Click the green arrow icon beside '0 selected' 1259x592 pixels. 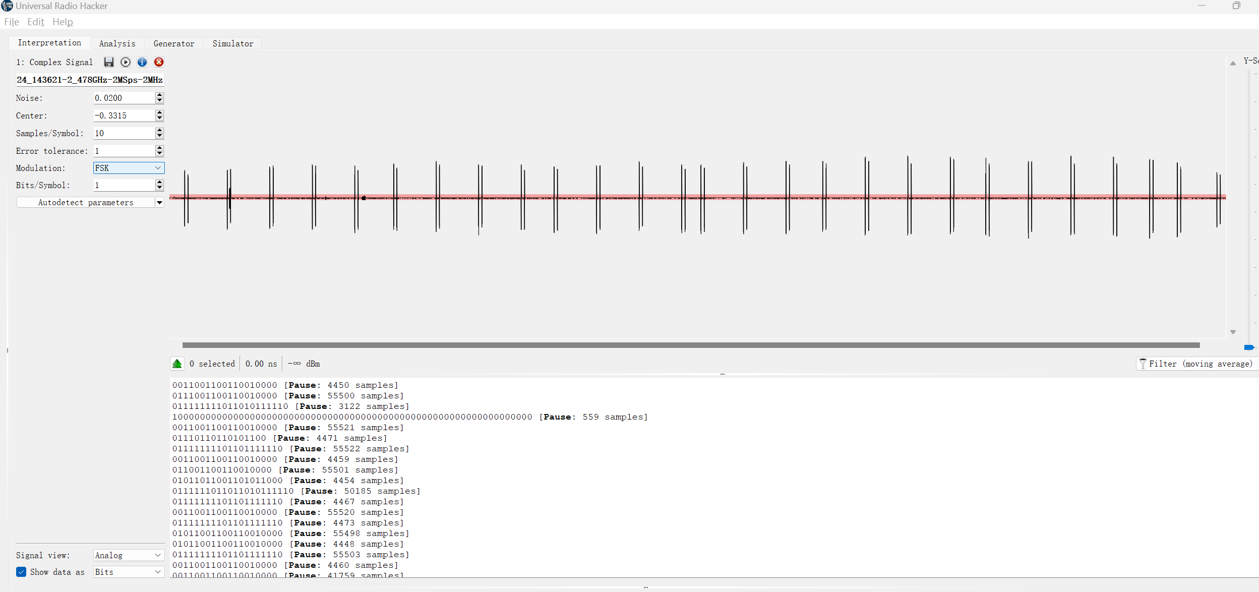(x=177, y=364)
